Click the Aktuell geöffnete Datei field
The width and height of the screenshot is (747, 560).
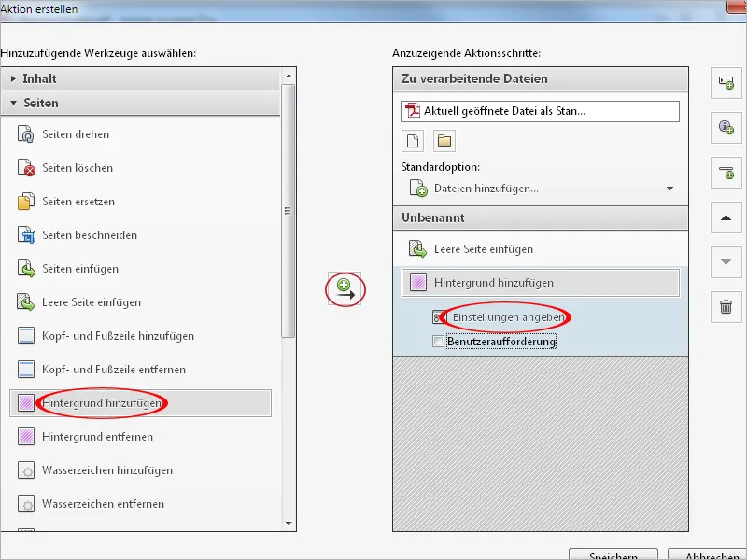click(x=541, y=111)
